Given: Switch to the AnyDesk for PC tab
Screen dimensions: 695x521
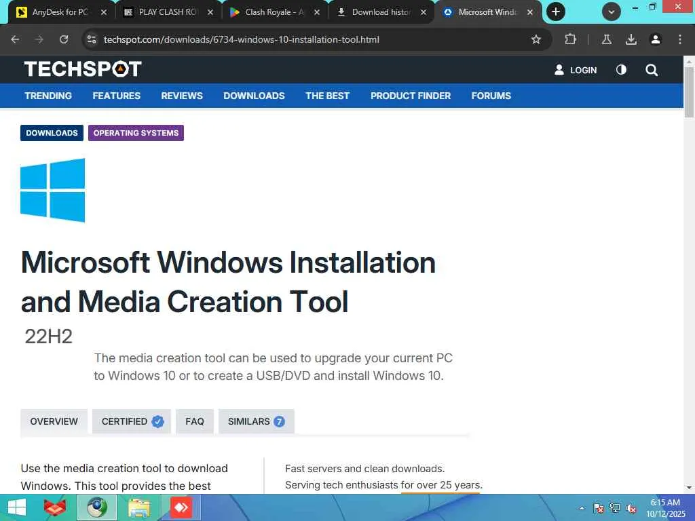Looking at the screenshot, I should coord(60,12).
